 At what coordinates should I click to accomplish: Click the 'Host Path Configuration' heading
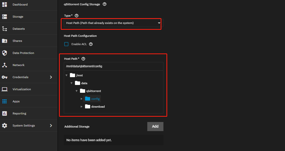[80, 36]
